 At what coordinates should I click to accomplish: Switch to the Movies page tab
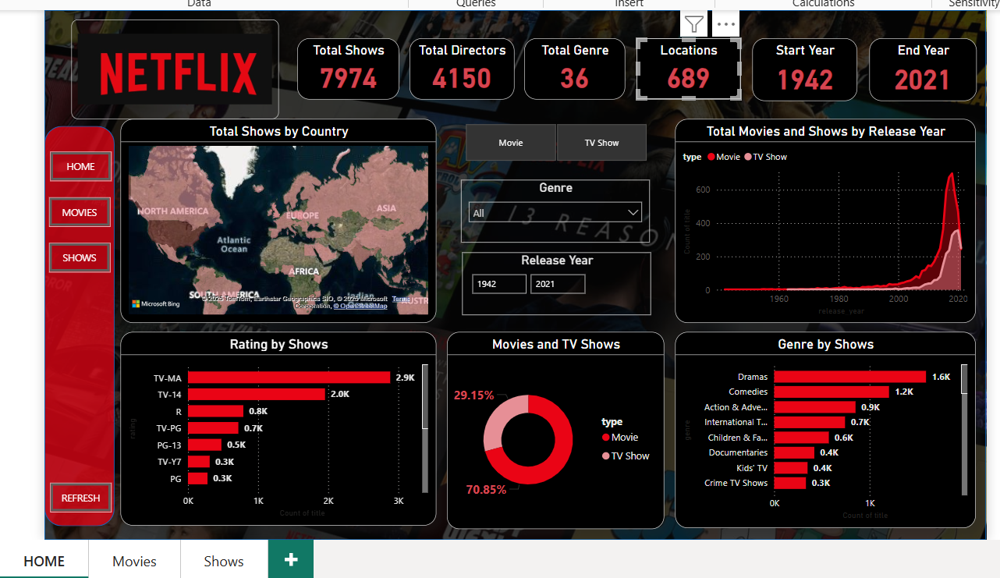pos(134,561)
